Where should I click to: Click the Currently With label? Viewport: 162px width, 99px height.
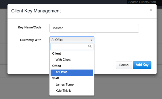[x=31, y=40]
